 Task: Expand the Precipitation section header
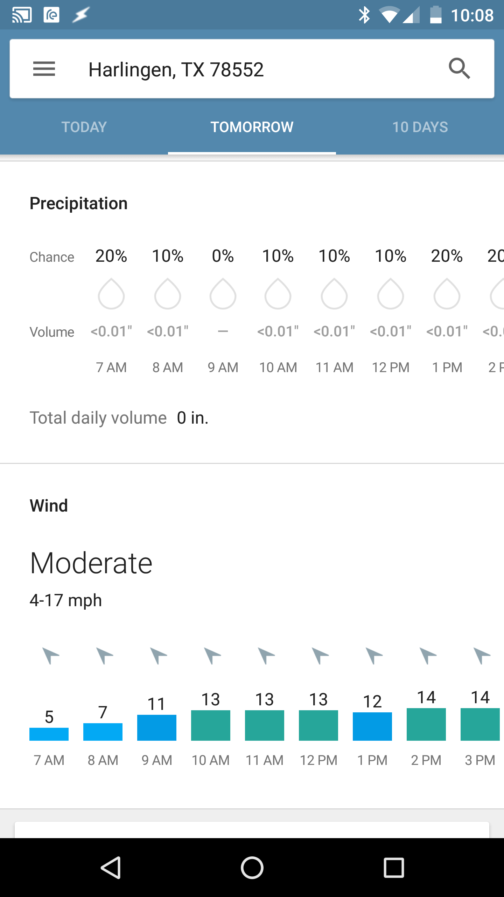(78, 203)
